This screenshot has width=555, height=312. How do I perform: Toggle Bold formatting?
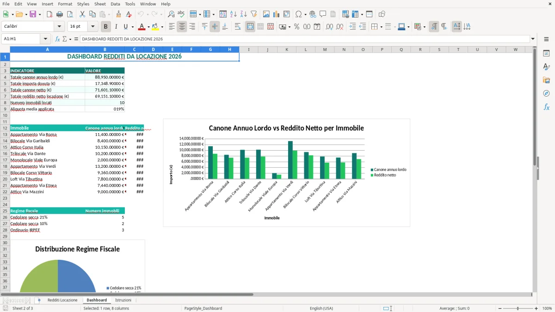106,26
